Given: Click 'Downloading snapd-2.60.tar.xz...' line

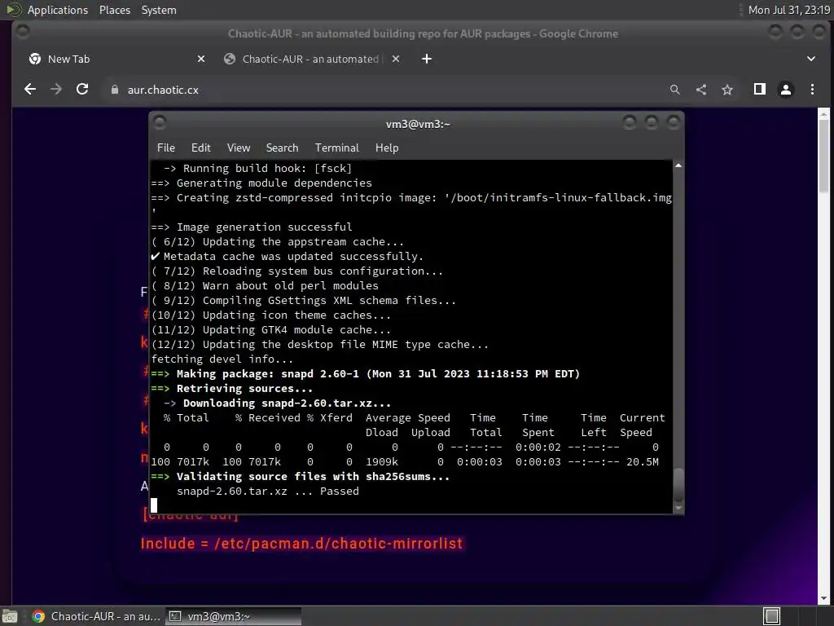Looking at the screenshot, I should 277,403.
